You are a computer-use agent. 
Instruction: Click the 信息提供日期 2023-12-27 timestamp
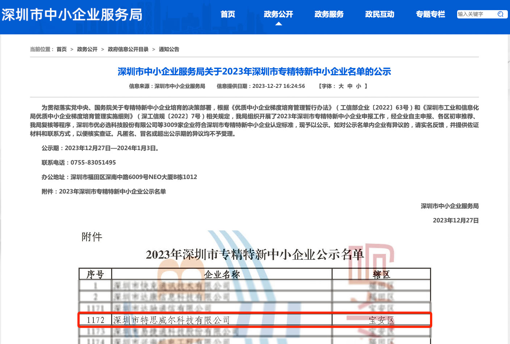pyautogui.click(x=261, y=86)
